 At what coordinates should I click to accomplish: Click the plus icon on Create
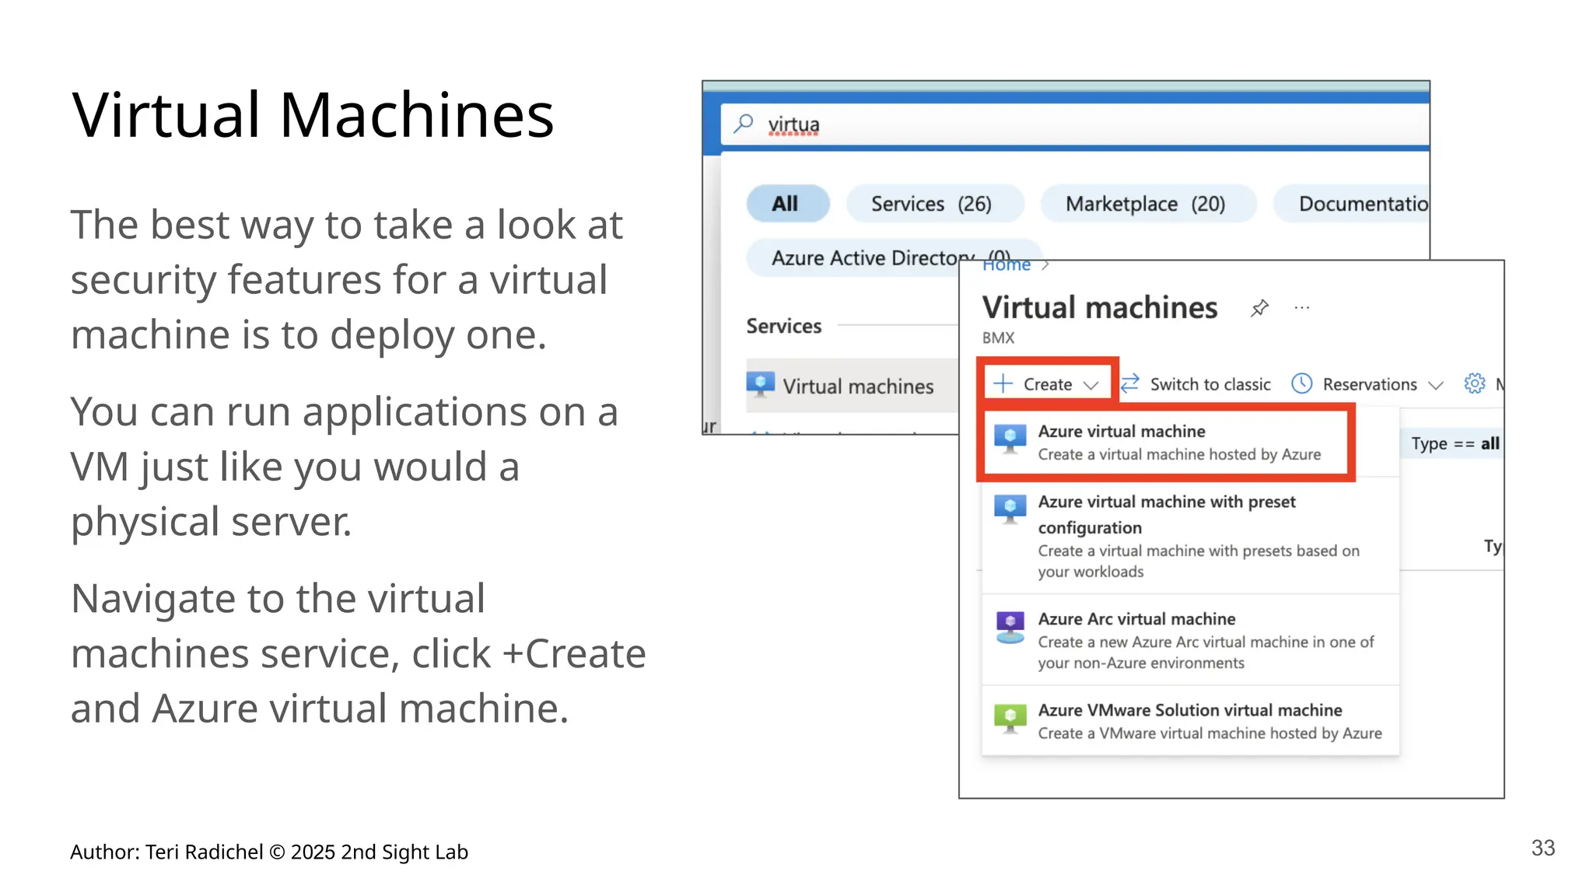1003,383
